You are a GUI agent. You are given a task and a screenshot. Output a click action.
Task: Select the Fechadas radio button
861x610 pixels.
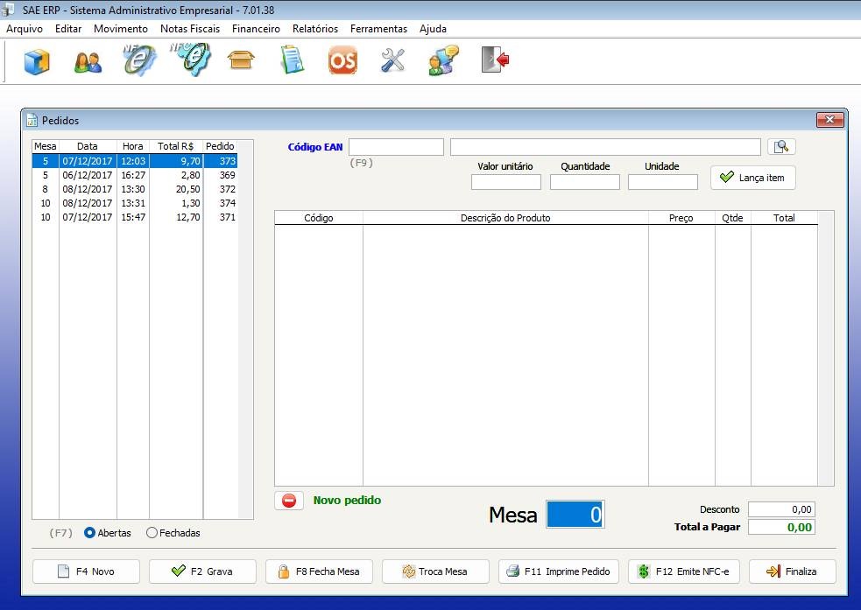pyautogui.click(x=152, y=532)
